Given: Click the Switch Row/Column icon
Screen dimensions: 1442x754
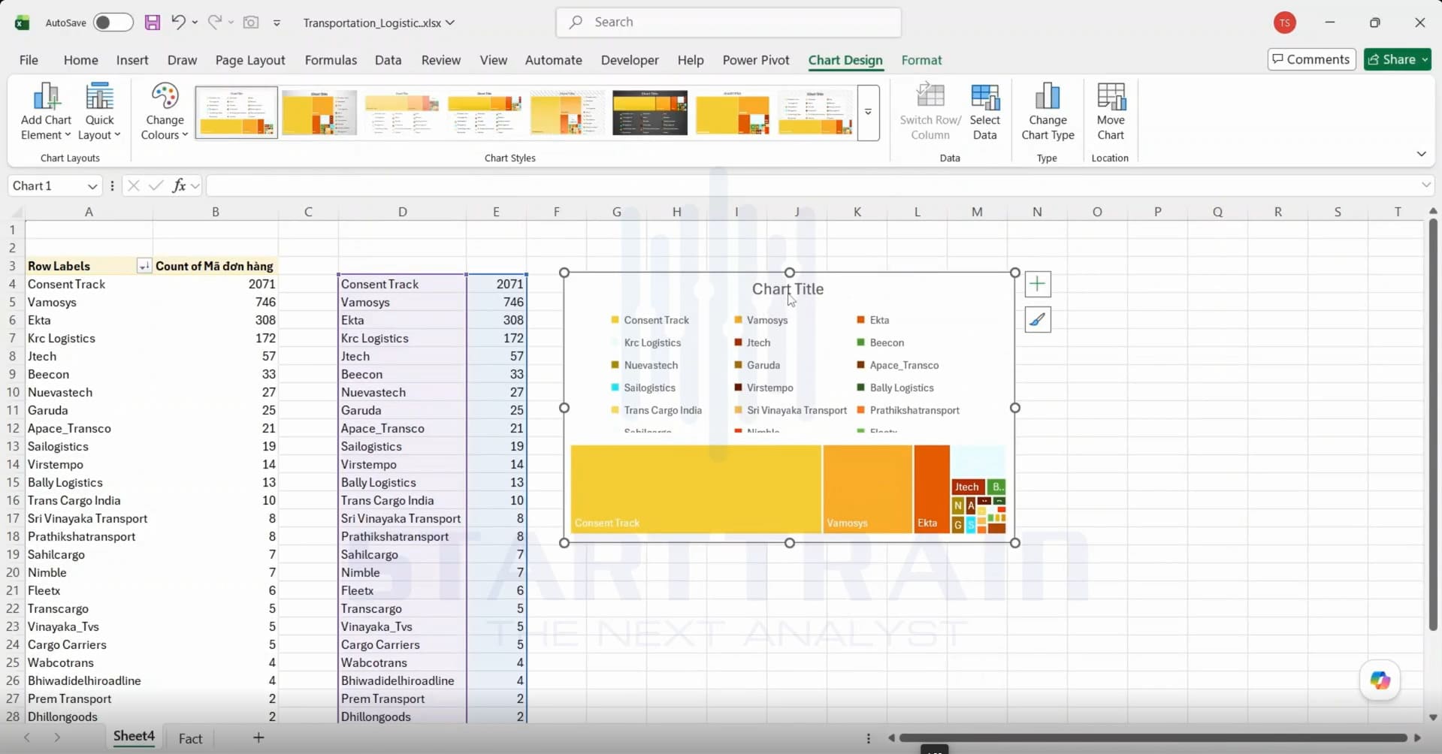Looking at the screenshot, I should [930, 111].
